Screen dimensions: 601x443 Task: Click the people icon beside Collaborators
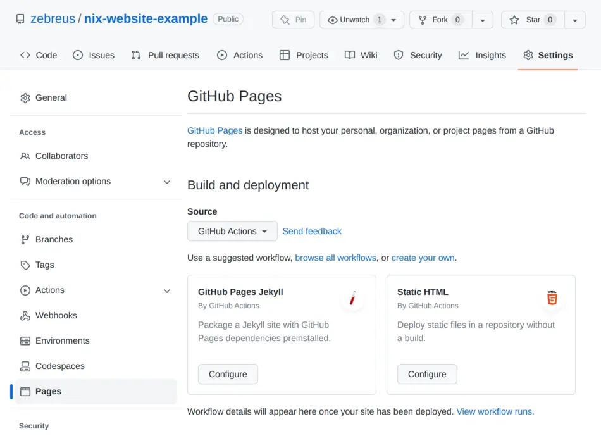25,156
